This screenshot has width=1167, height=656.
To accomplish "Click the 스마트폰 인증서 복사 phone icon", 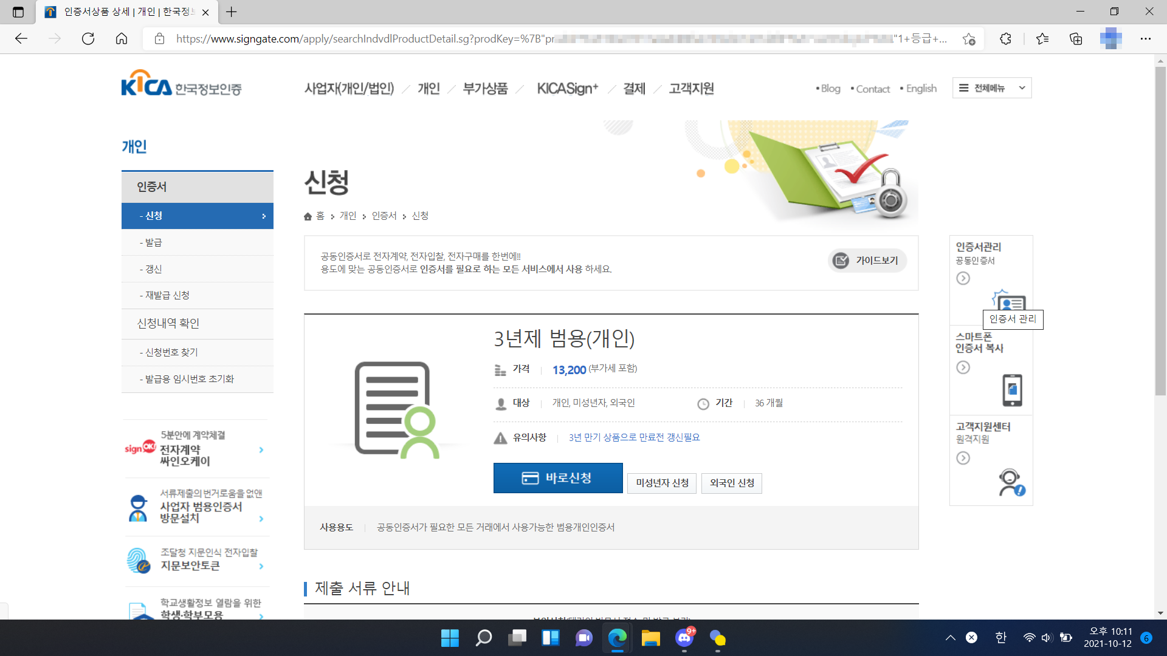I will point(1012,390).
